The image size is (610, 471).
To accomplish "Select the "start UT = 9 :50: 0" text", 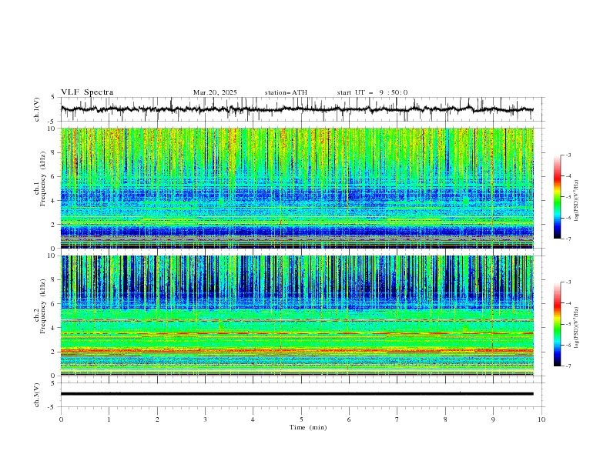I will pos(372,92).
